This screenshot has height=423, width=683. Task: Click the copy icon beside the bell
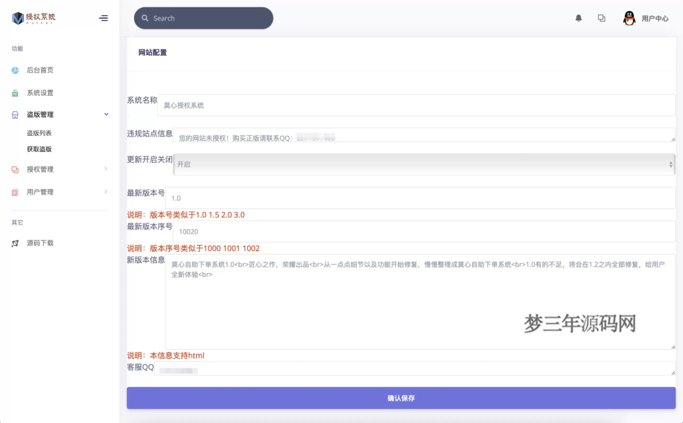(x=602, y=18)
